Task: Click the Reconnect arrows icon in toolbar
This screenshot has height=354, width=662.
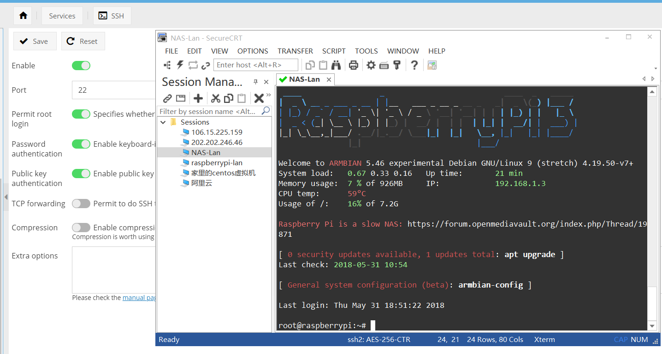Action: 193,65
